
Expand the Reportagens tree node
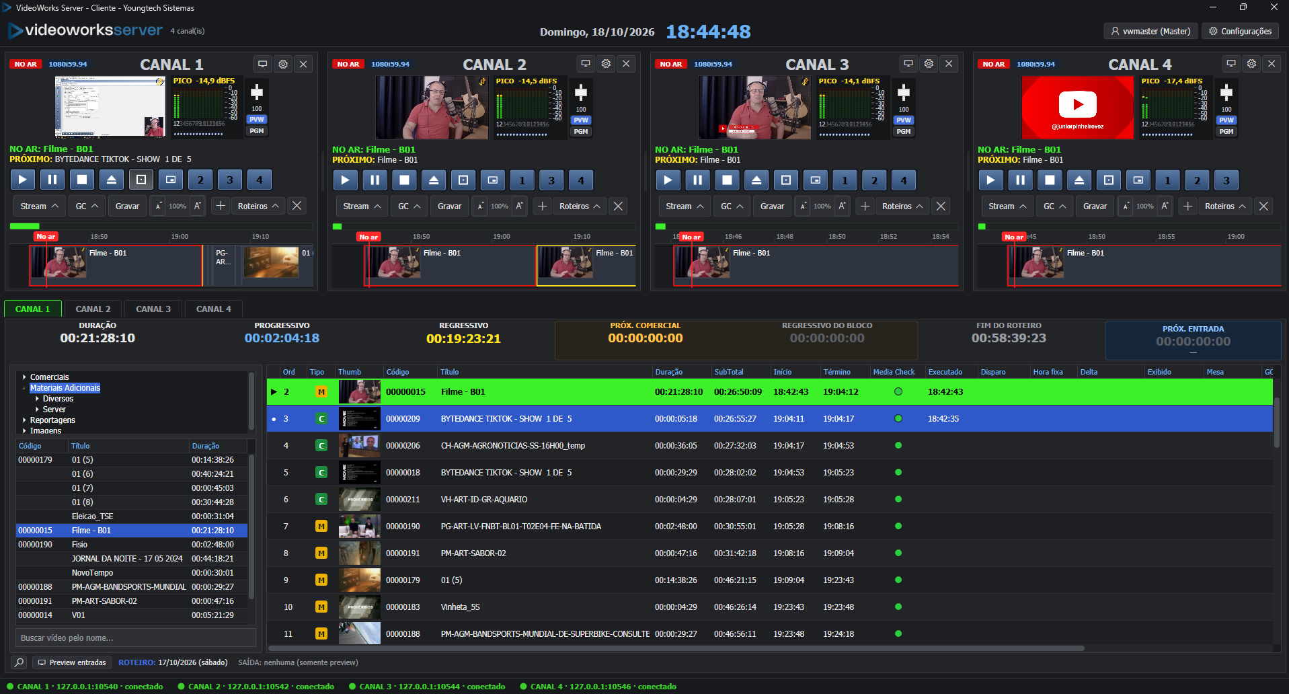pos(25,420)
